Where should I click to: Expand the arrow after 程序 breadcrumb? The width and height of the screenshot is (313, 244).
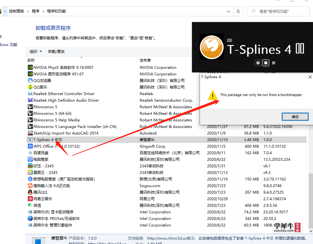43,11
